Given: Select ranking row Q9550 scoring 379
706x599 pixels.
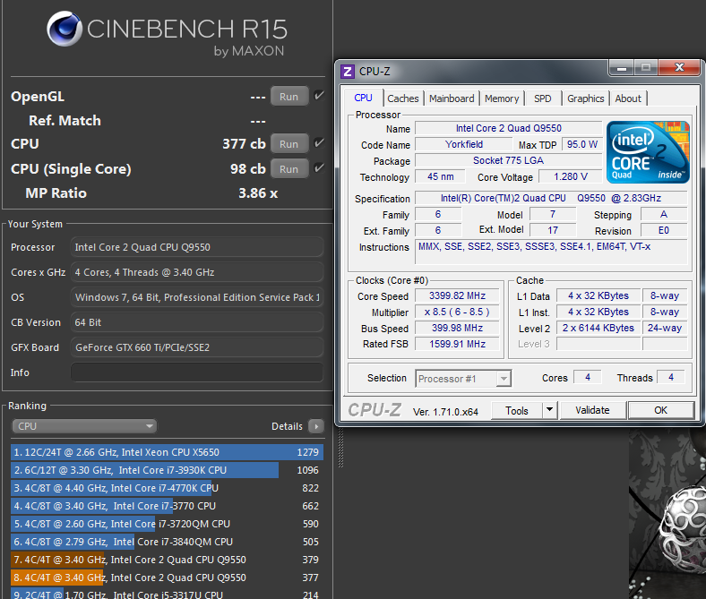Looking at the screenshot, I should (167, 560).
